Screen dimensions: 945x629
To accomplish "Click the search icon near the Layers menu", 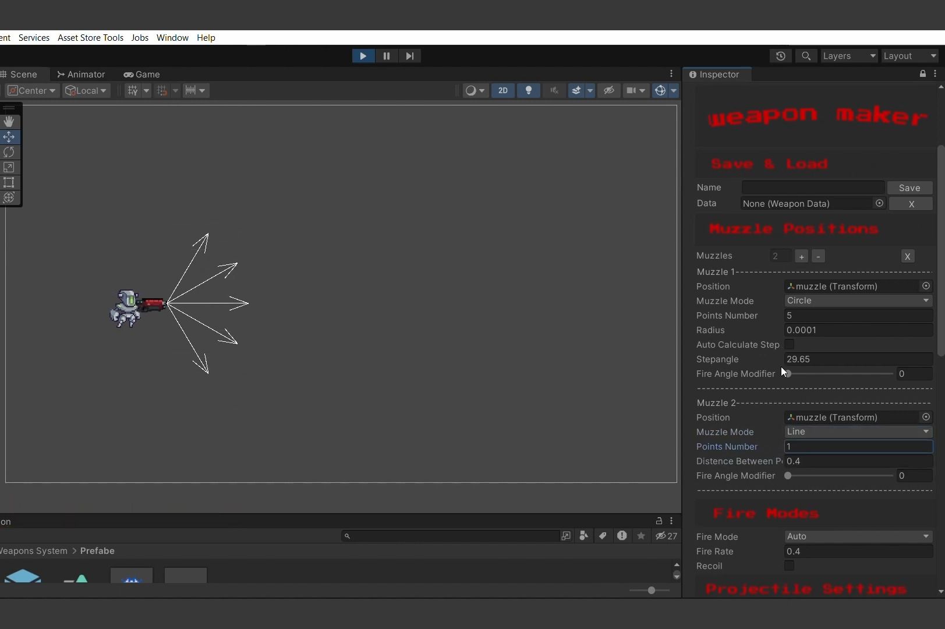I will [806, 56].
